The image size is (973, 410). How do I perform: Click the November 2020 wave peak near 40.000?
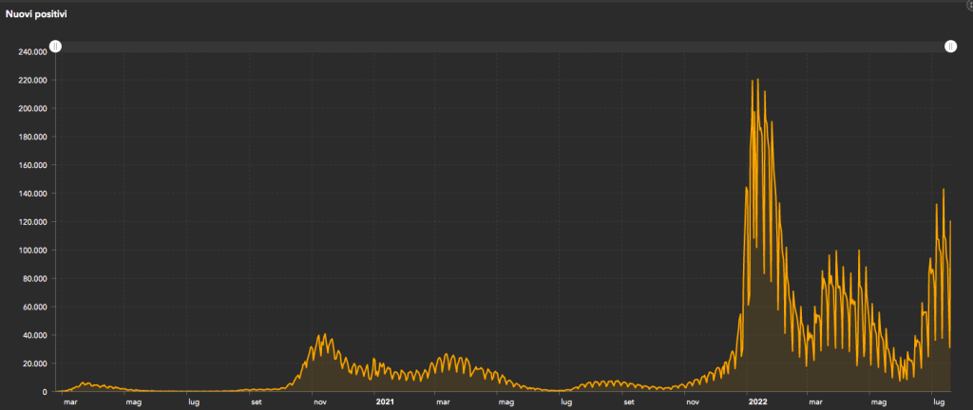(324, 335)
